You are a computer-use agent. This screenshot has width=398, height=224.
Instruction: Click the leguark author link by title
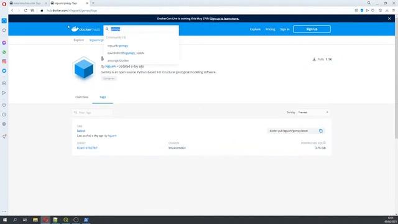coord(111,67)
